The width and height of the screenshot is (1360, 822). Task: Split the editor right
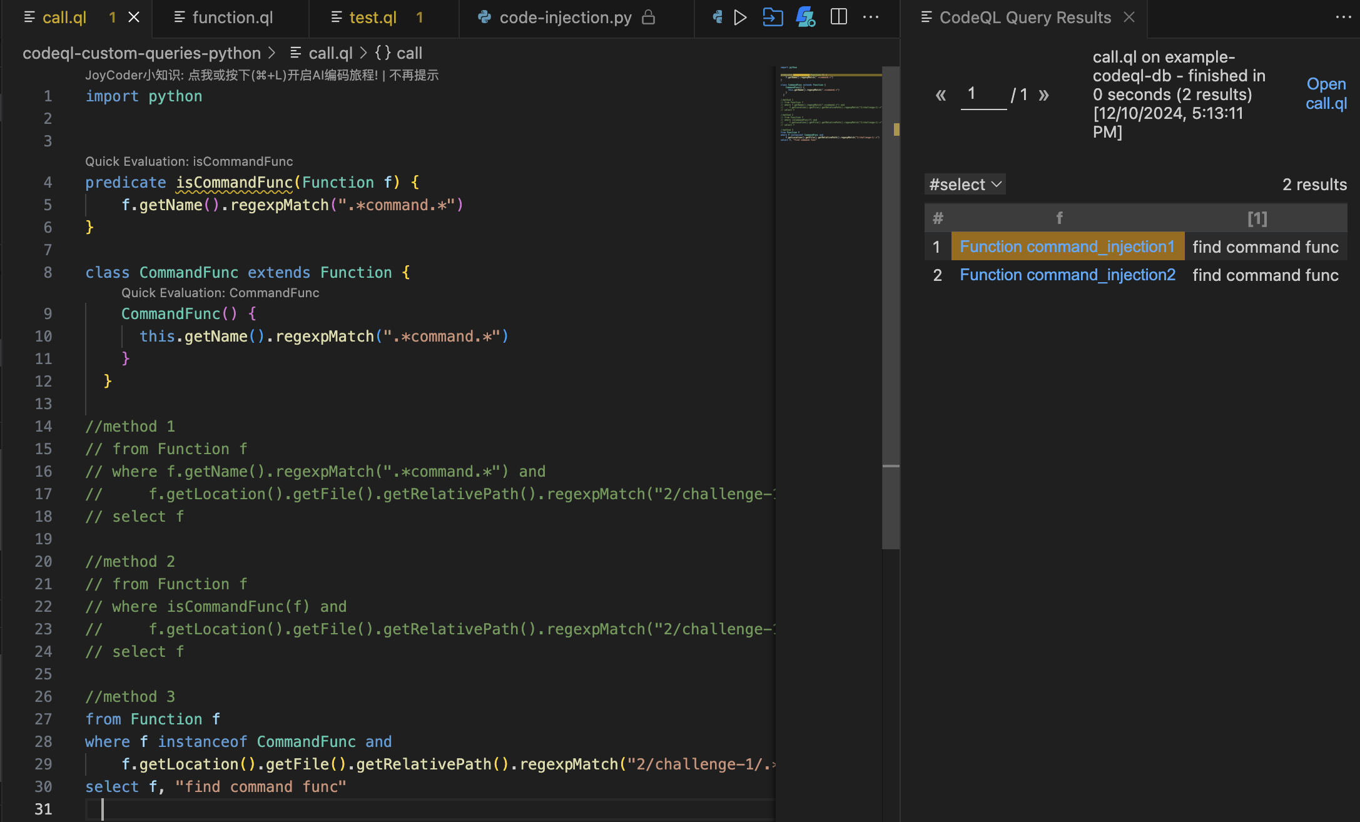838,18
